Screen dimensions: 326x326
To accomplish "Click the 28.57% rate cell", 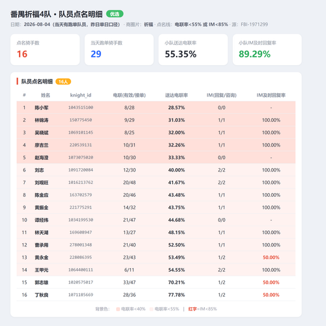I will tap(177, 108).
